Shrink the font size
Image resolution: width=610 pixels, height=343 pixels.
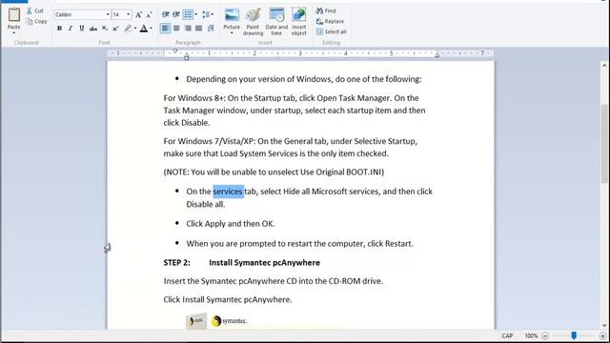click(149, 15)
